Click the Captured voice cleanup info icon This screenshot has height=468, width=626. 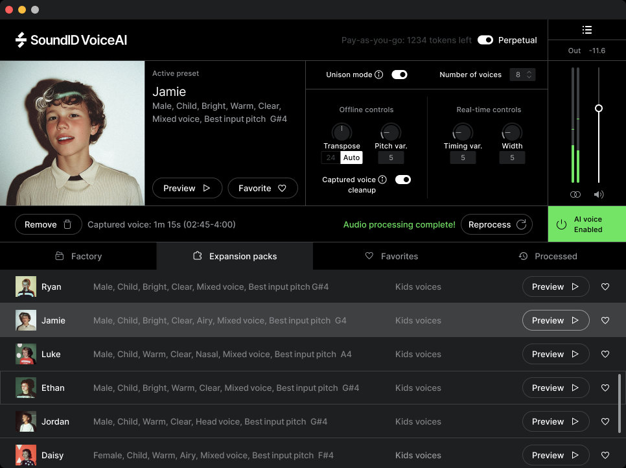(382, 180)
